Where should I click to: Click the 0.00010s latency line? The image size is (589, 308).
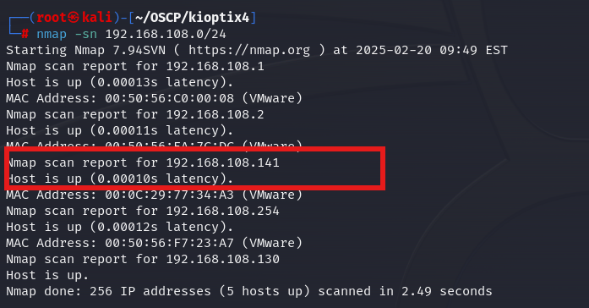119,179
